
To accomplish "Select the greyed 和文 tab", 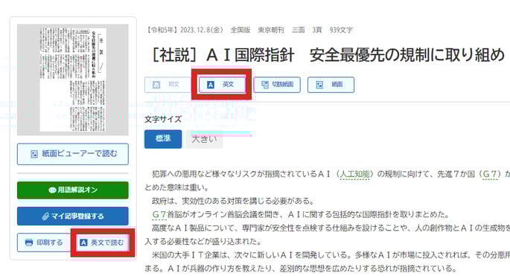I will point(168,85).
